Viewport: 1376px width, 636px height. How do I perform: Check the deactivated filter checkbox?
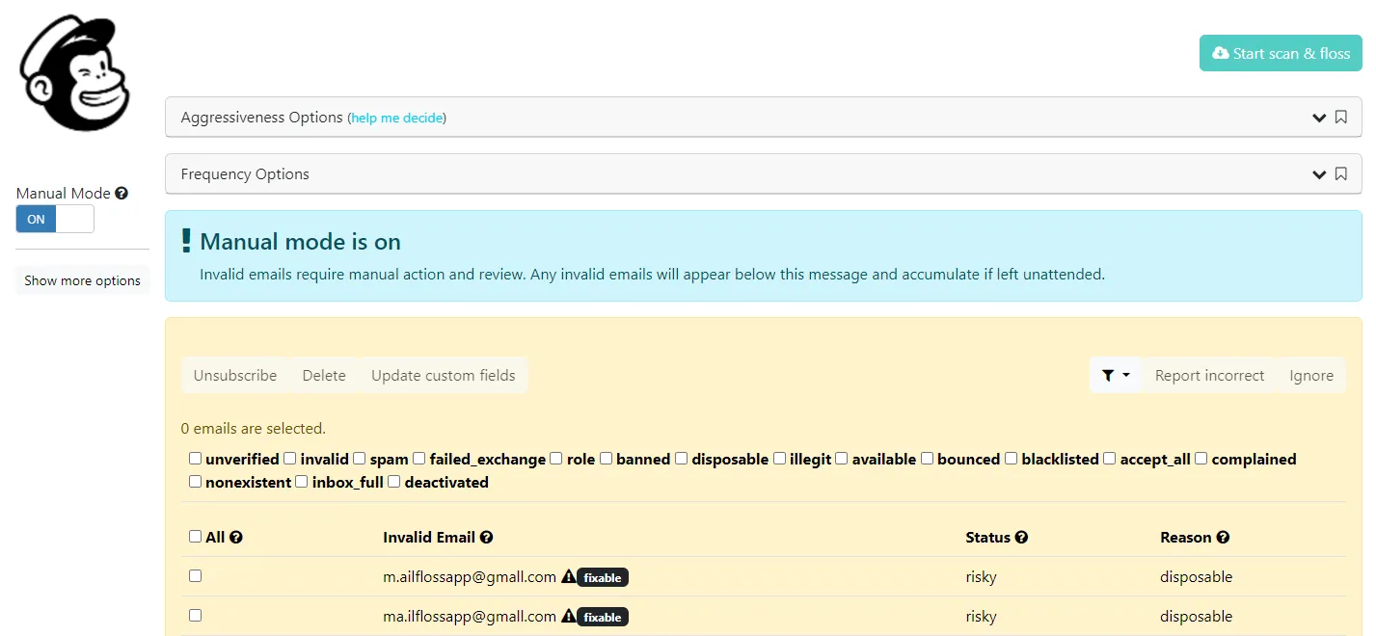coord(394,482)
